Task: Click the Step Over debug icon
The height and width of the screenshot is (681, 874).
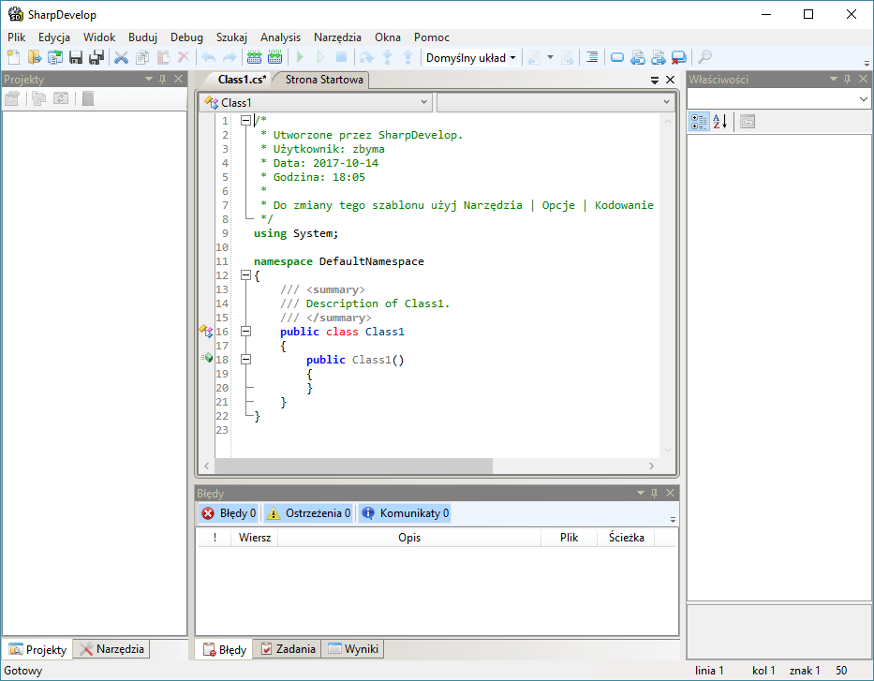Action: click(x=366, y=57)
